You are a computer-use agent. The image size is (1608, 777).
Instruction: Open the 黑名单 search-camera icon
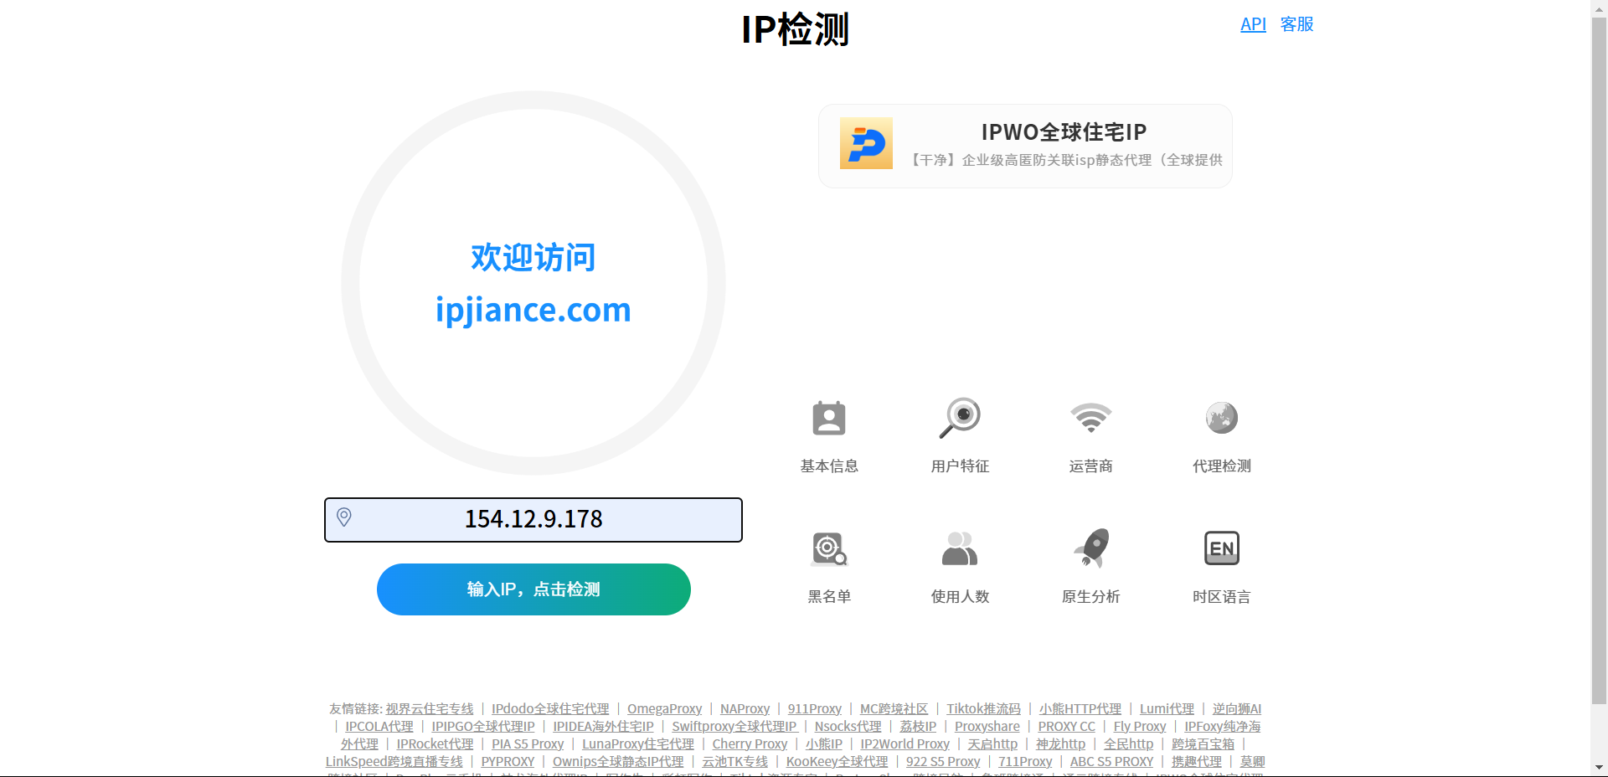click(828, 548)
